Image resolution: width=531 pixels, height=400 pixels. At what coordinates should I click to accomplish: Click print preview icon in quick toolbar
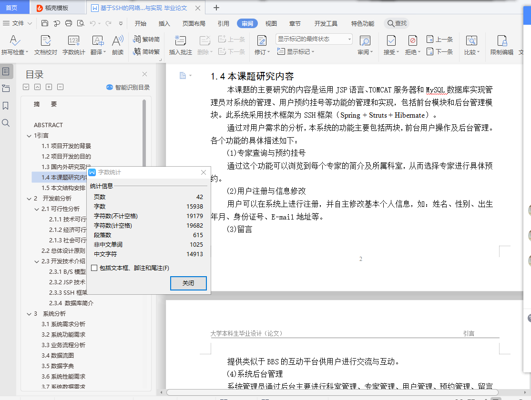(x=81, y=23)
